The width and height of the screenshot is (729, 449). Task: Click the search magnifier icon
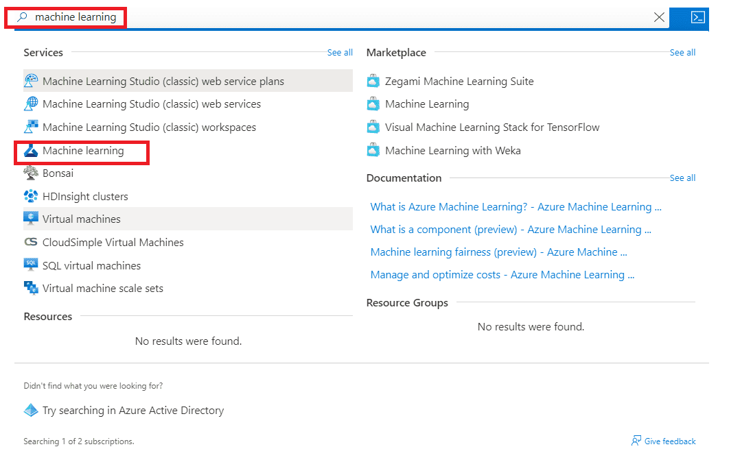[22, 17]
